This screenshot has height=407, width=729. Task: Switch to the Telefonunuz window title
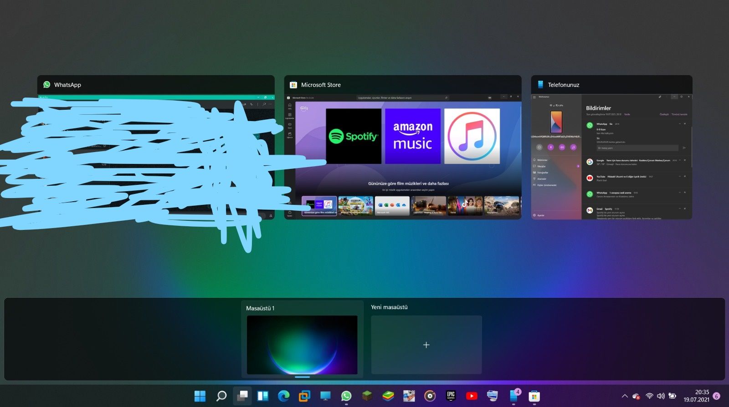coord(564,85)
